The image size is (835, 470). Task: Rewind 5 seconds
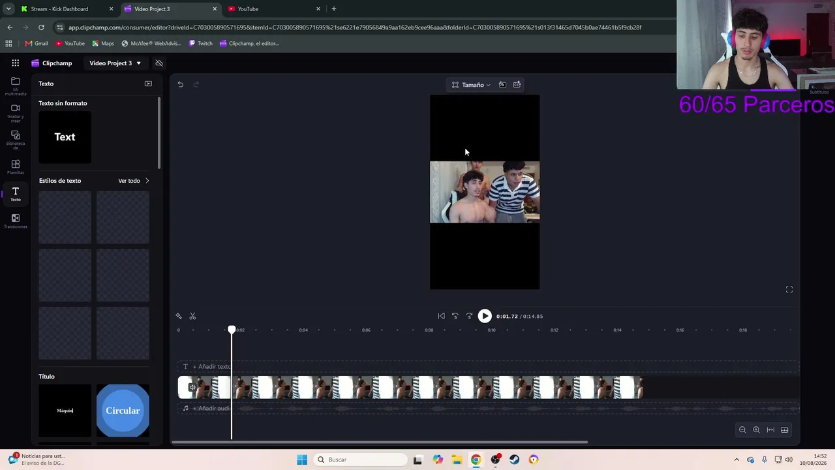point(455,317)
